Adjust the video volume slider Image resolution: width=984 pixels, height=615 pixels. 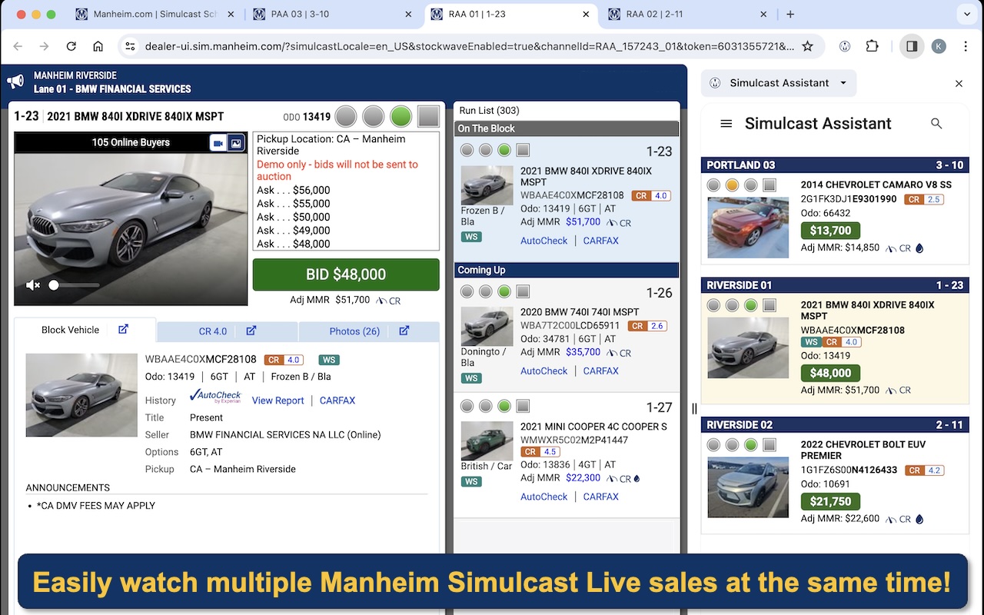point(54,284)
